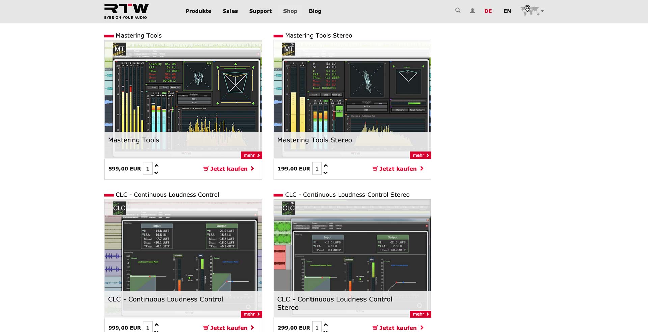
Task: Click the CLC - Continuous Loudness Control heading
Action: pyautogui.click(x=167, y=195)
